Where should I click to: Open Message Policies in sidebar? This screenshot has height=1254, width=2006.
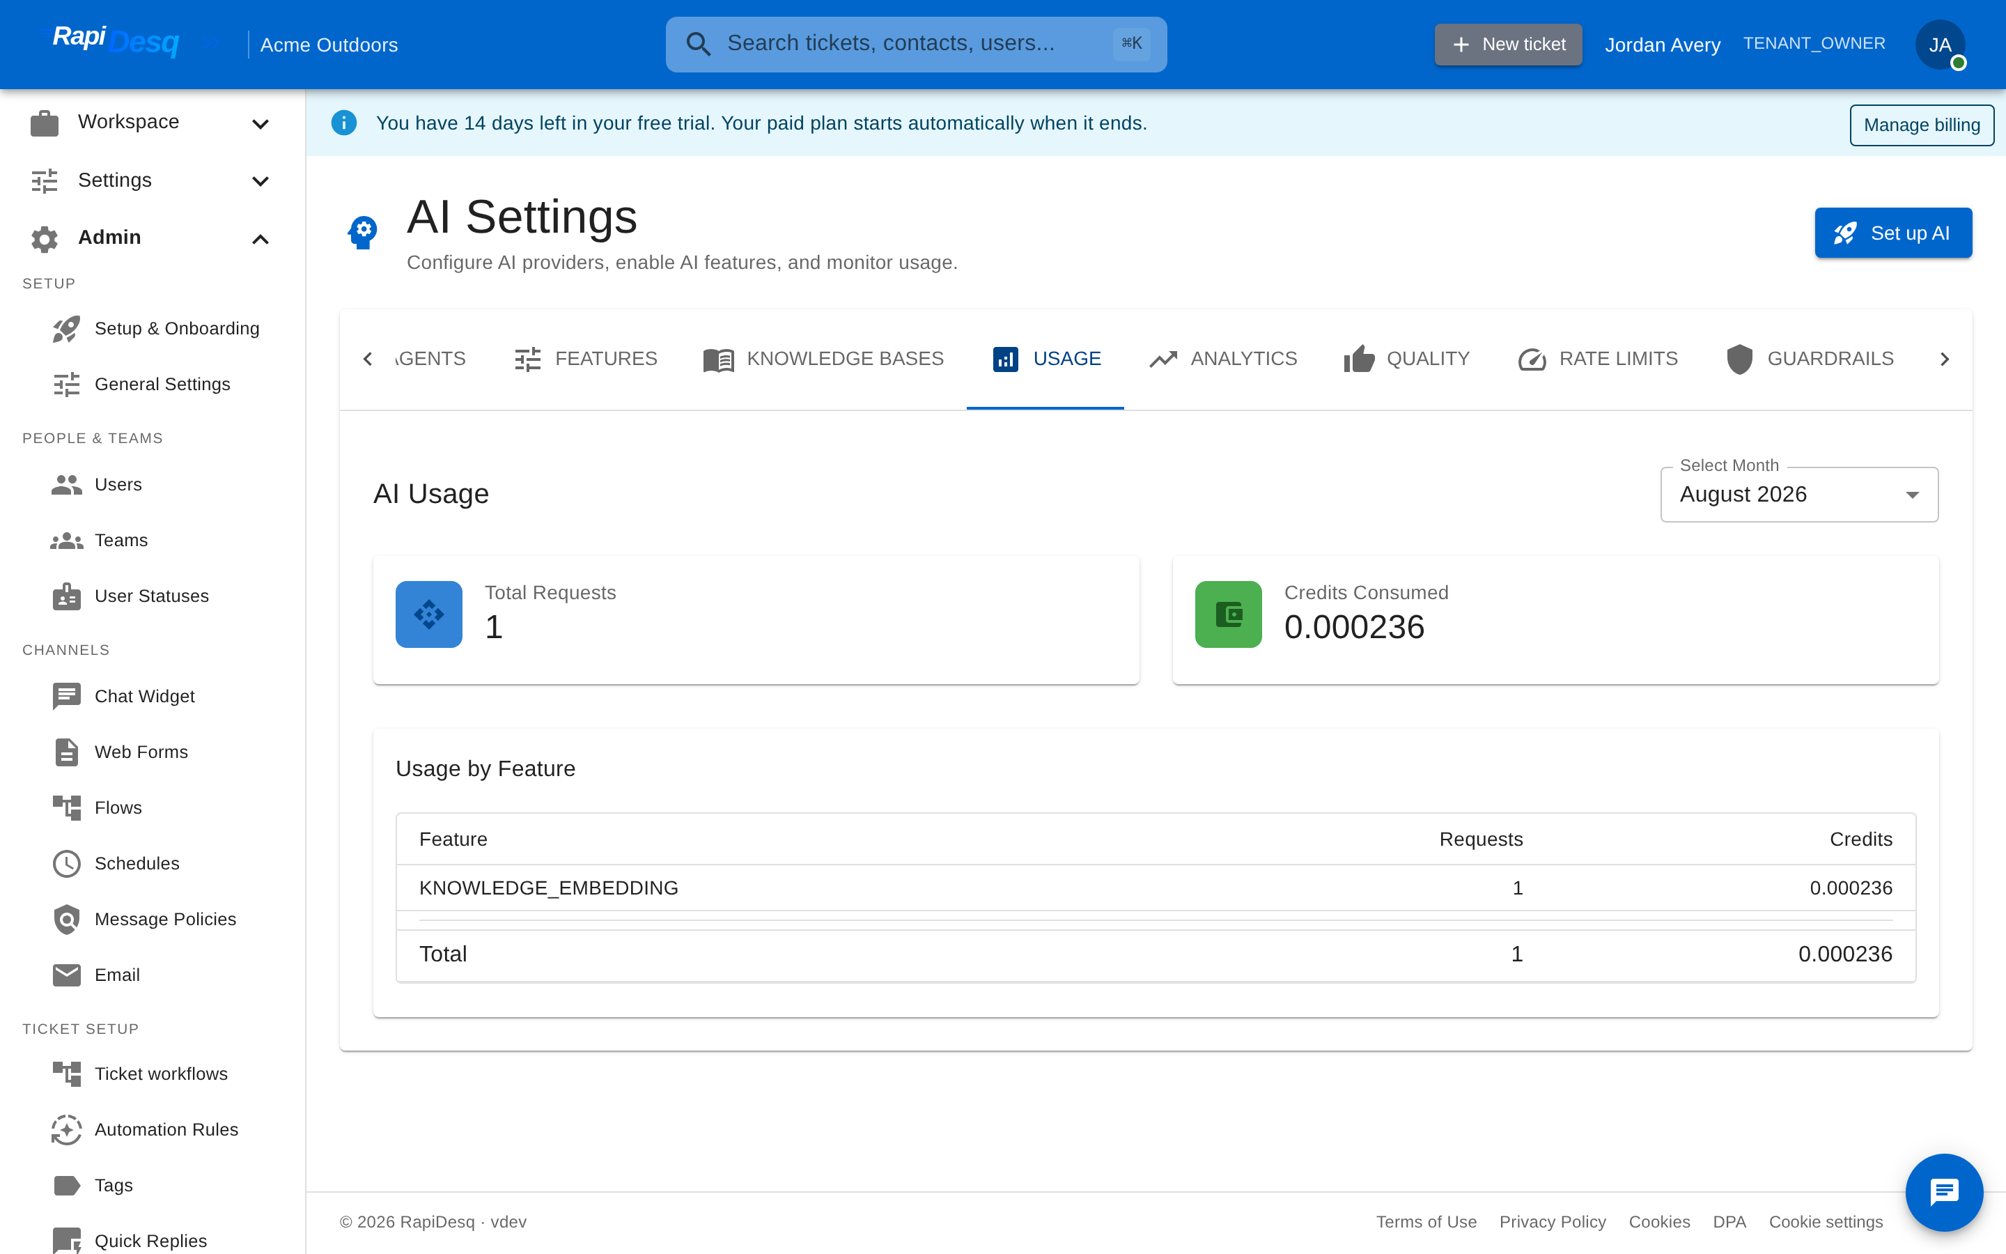[153, 919]
